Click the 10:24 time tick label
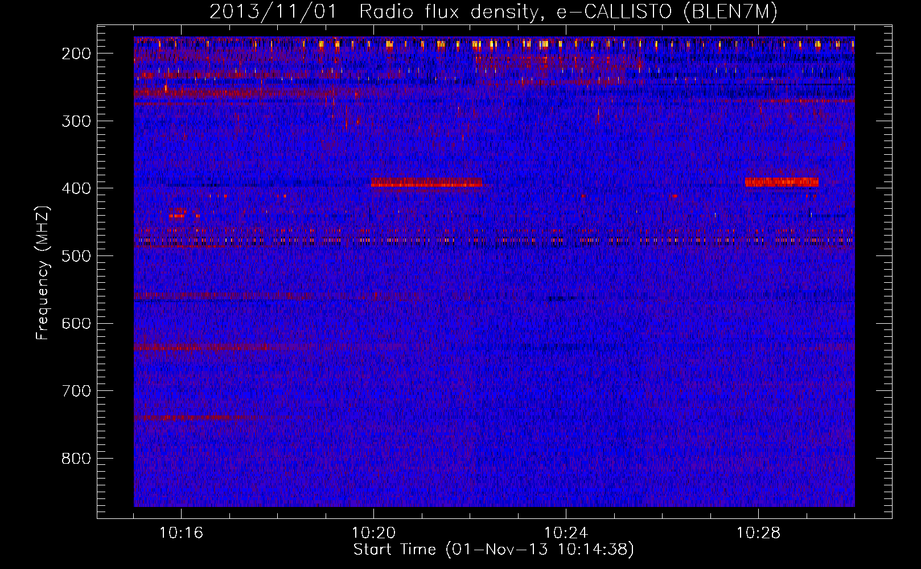921x569 pixels. coord(566,533)
